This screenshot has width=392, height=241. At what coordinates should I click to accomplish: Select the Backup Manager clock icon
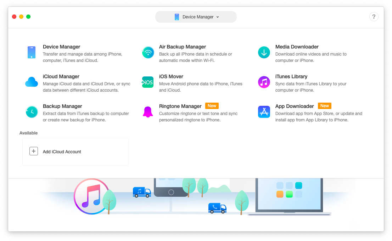32,112
